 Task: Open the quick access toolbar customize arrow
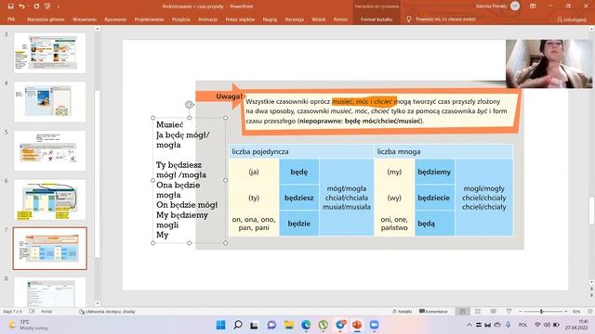[58, 6]
